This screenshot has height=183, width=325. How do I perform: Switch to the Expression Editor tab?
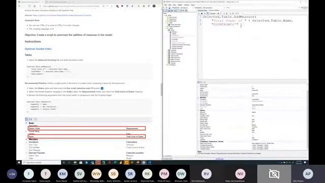[202, 10]
